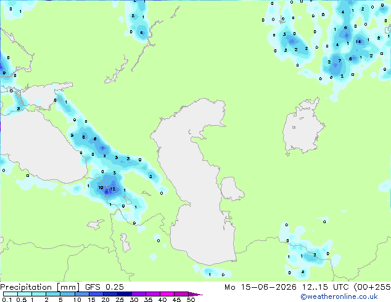The width and height of the screenshot is (391, 302).
Task: Select the 25–30 mm violet legend swatch
Action: tap(125, 294)
